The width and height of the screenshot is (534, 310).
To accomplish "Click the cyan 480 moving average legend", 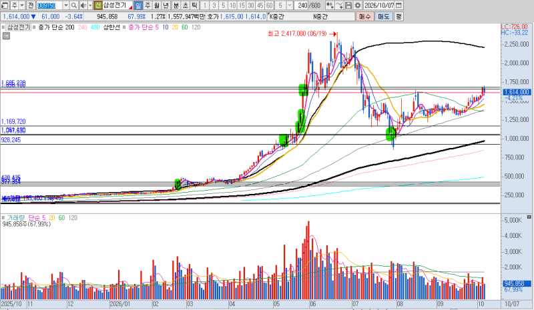I will click(x=95, y=27).
